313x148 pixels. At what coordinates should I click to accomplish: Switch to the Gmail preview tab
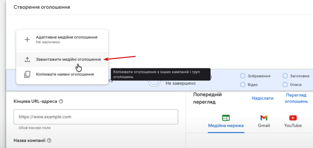pyautogui.click(x=264, y=121)
